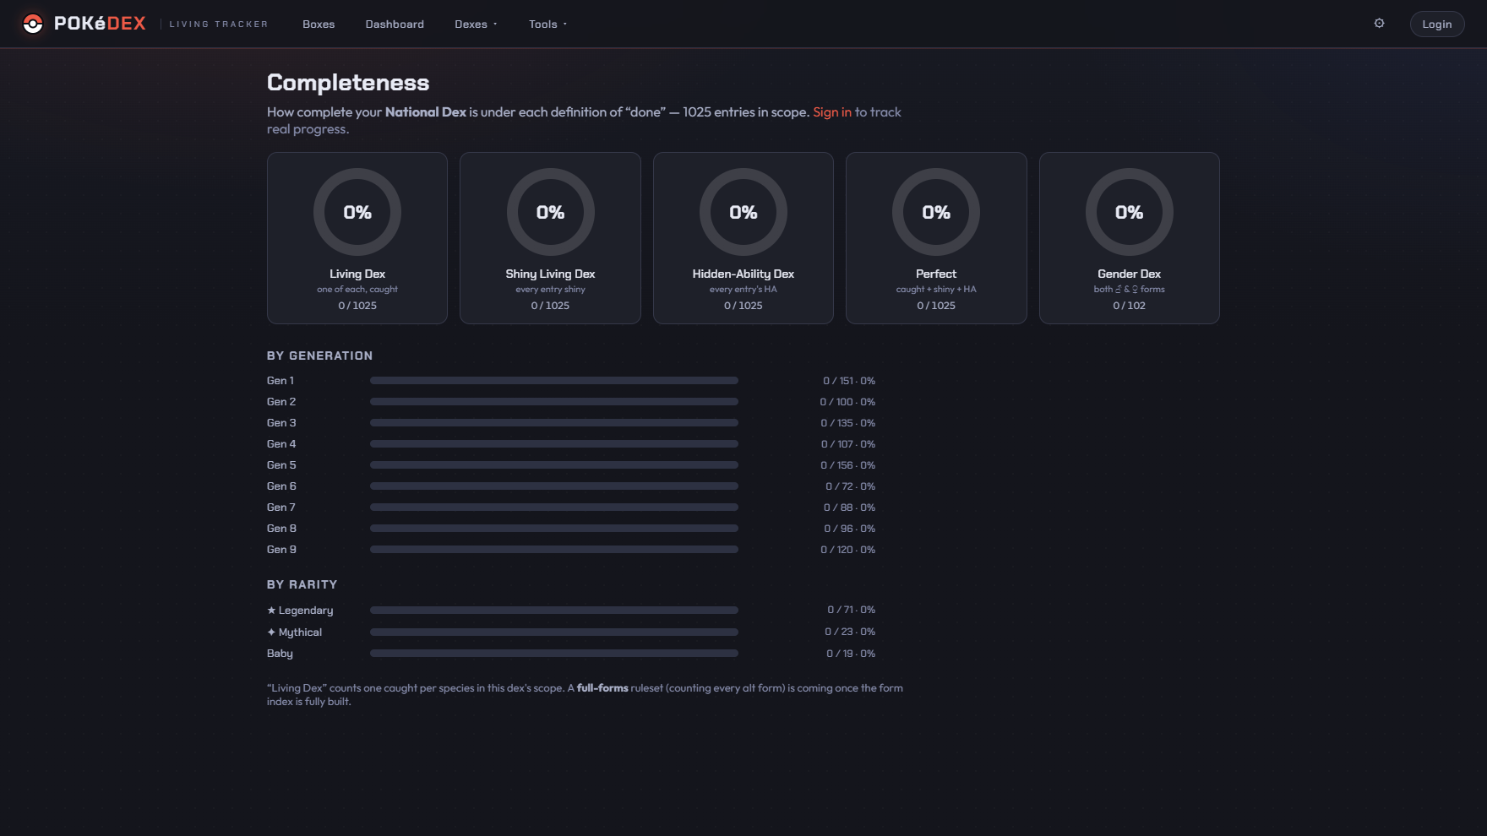Click the Pokéball logo icon
1487x836 pixels.
(33, 24)
